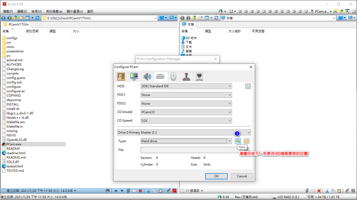Click the copy icon in left pane bar
Viewport: 357px width, 200px height.
pos(154,191)
